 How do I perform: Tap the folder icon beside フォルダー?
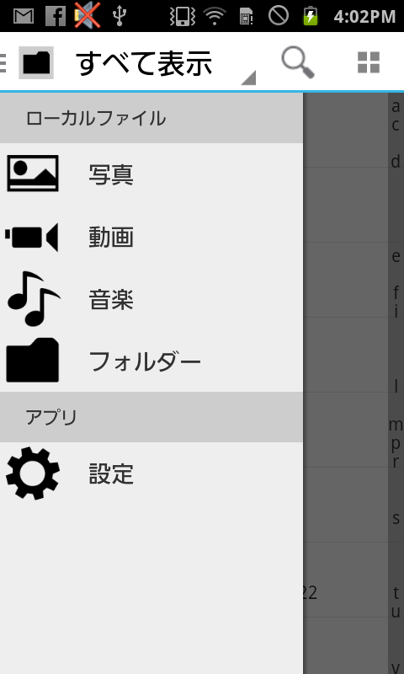33,361
